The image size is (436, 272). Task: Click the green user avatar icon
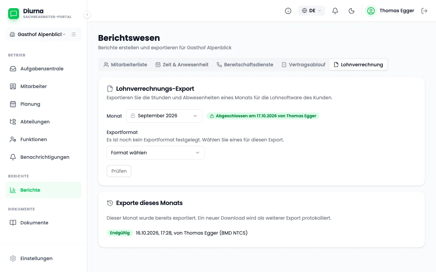[x=371, y=11]
